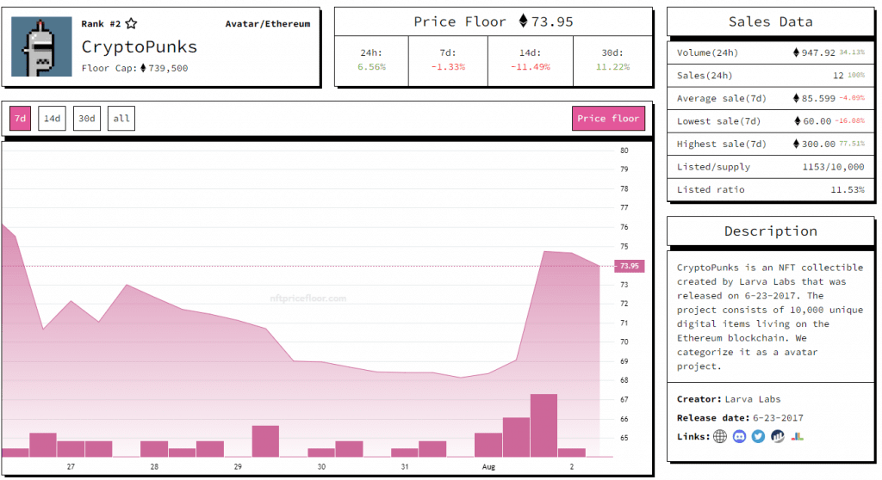Screen dimensions: 882x480
Task: Click the Sales Data panel header
Action: (x=771, y=22)
